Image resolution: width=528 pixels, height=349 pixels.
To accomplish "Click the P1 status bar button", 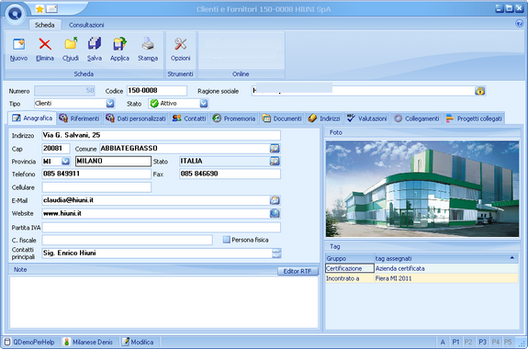I will coord(455,342).
